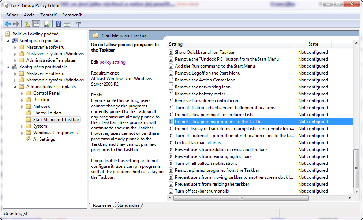The width and height of the screenshot is (363, 220).
Task: Expand the Desktop tree node
Action: pos(22,100)
